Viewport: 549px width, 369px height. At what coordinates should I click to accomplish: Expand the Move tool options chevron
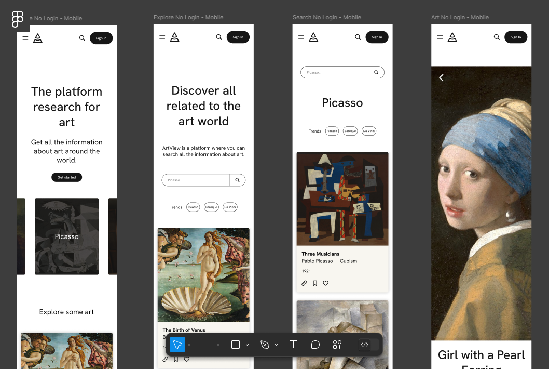click(x=189, y=345)
